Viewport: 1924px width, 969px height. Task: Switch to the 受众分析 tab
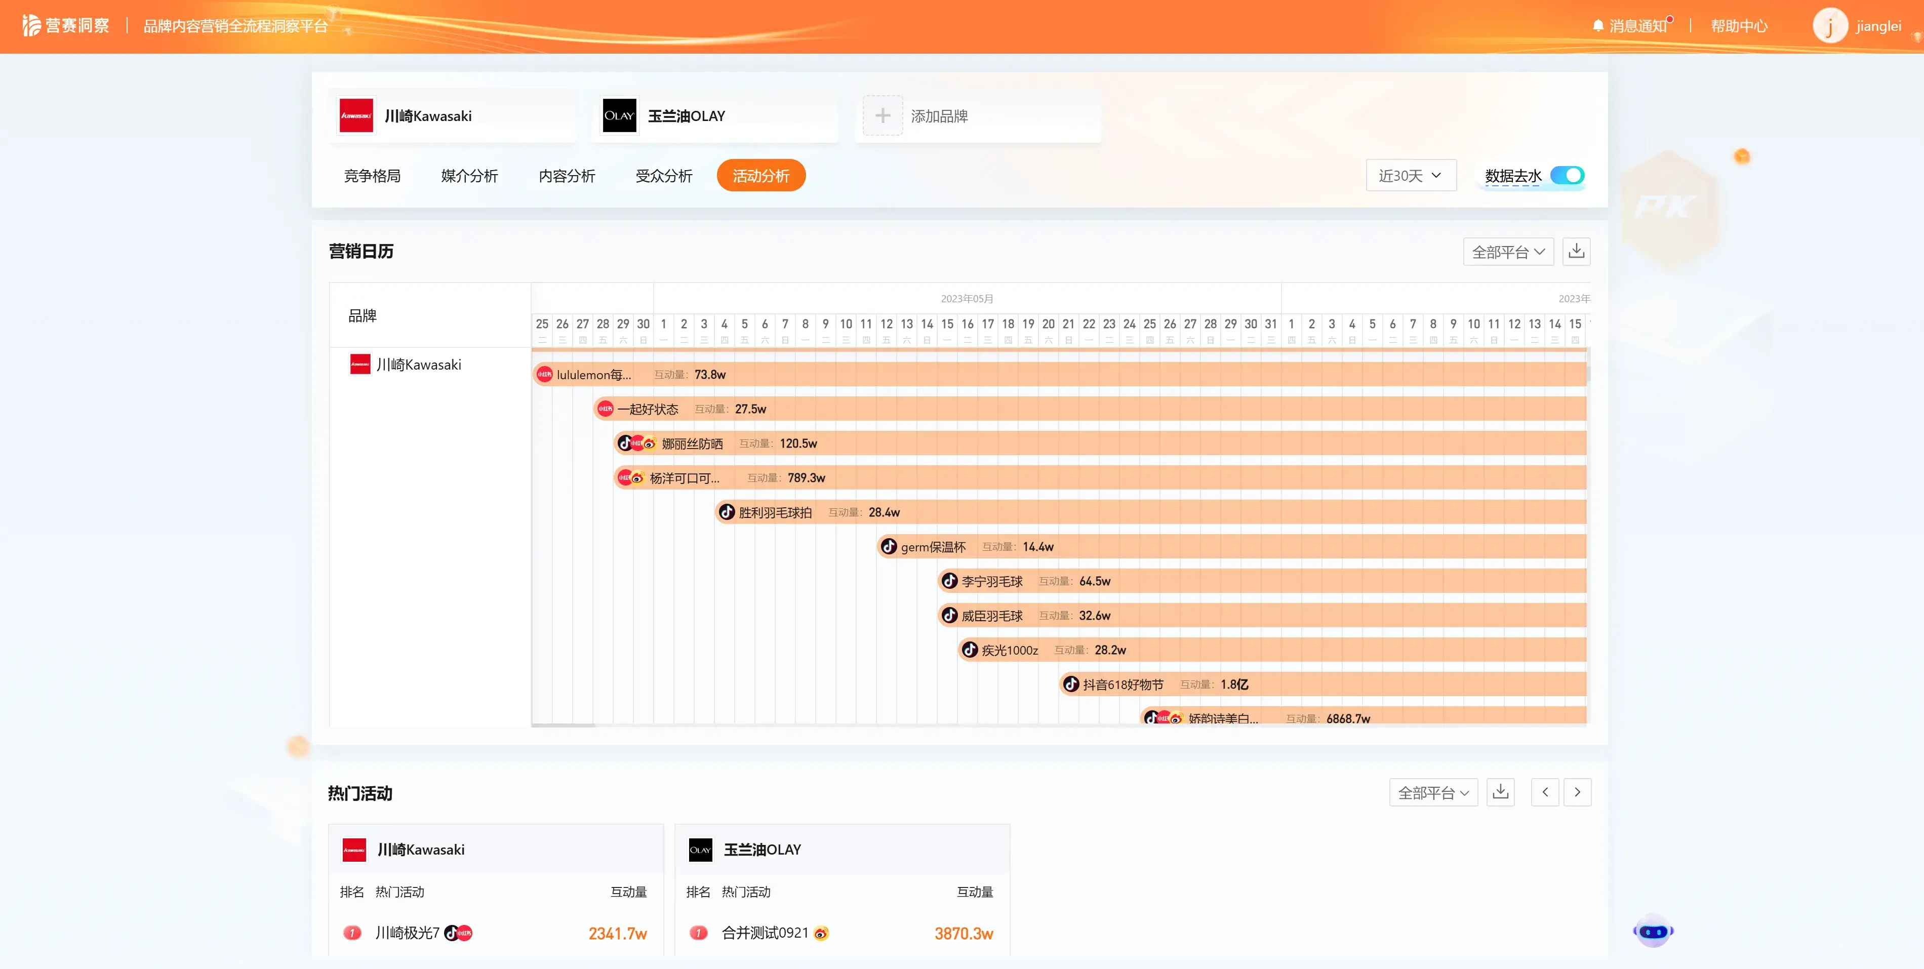coord(663,176)
